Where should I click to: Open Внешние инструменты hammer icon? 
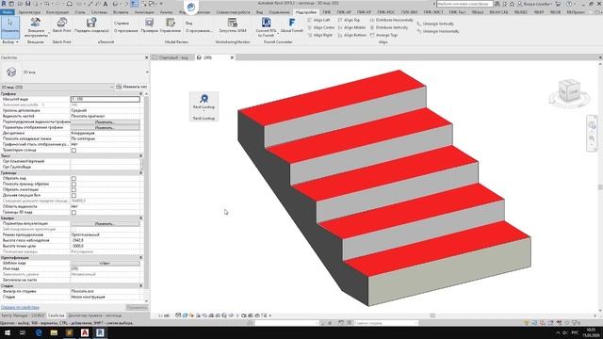coord(36,23)
